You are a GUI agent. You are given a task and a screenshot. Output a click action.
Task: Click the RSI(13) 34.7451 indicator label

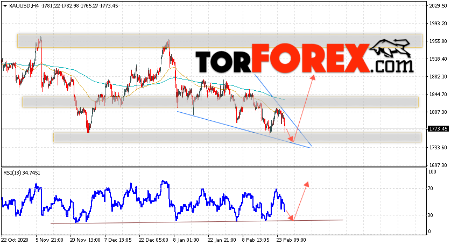click(22, 173)
